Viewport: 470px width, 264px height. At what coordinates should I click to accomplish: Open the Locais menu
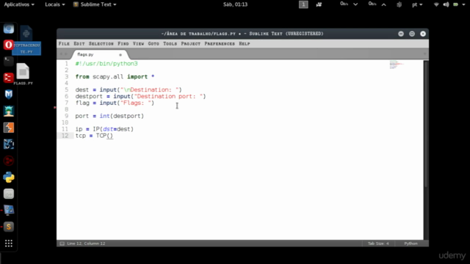(x=55, y=4)
